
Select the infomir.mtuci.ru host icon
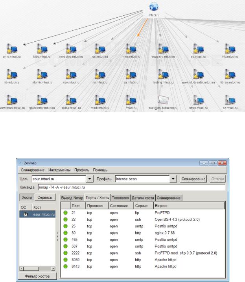tap(42, 74)
